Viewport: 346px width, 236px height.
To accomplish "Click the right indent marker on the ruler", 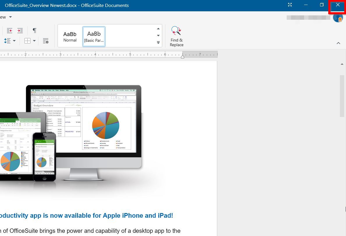I will (183, 57).
